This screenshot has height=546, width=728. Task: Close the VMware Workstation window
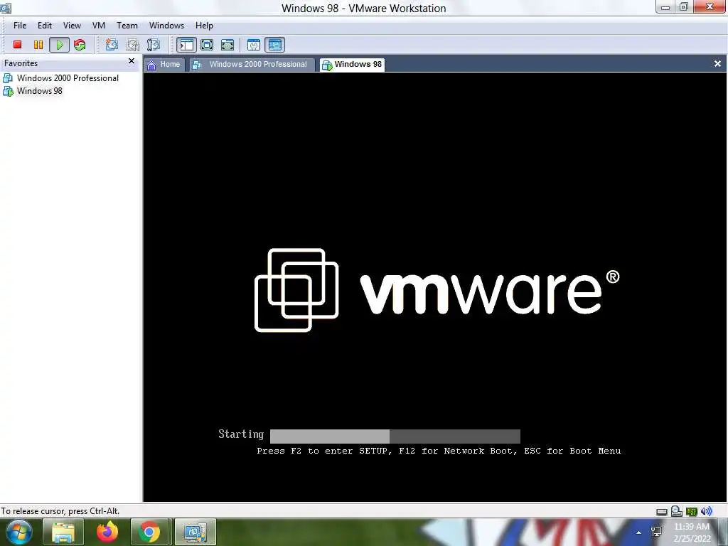point(710,6)
